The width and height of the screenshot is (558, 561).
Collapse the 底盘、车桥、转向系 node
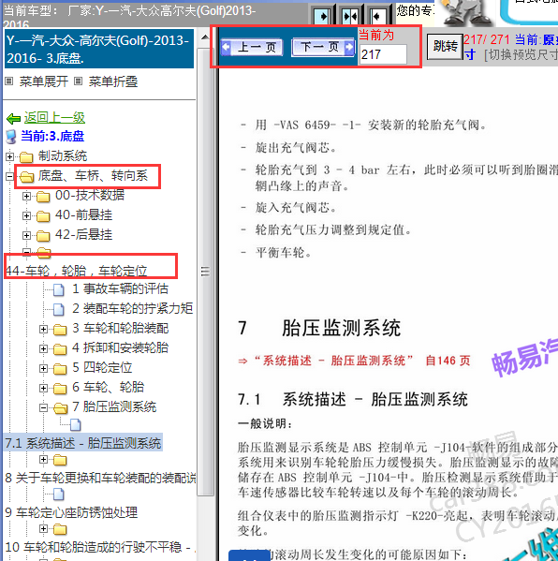[x=9, y=176]
